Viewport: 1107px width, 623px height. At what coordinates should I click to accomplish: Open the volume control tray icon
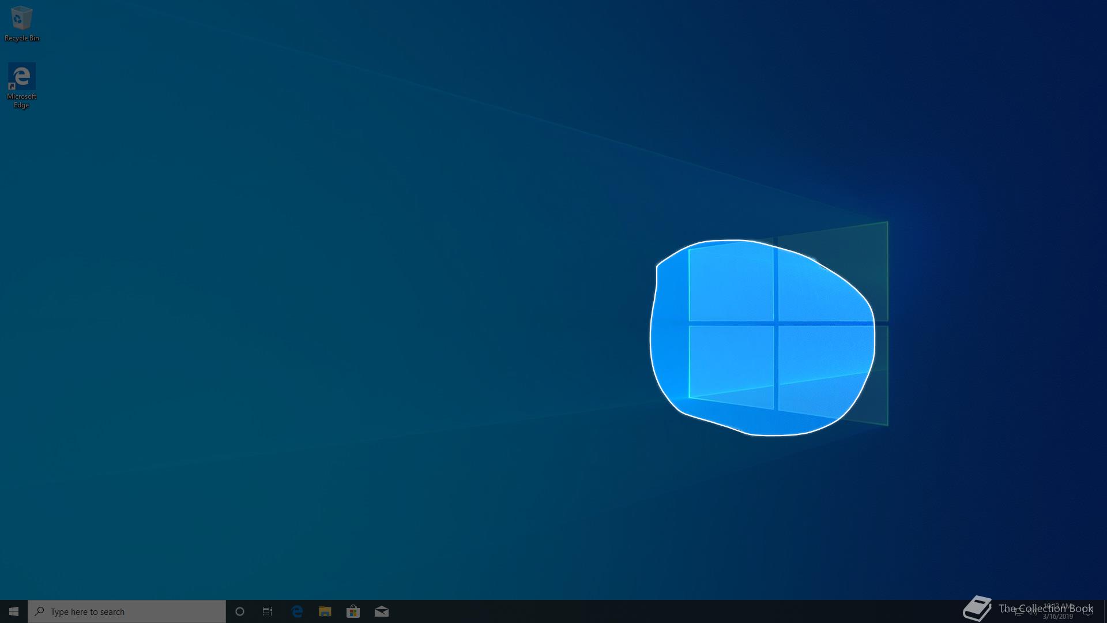pos(1033,611)
